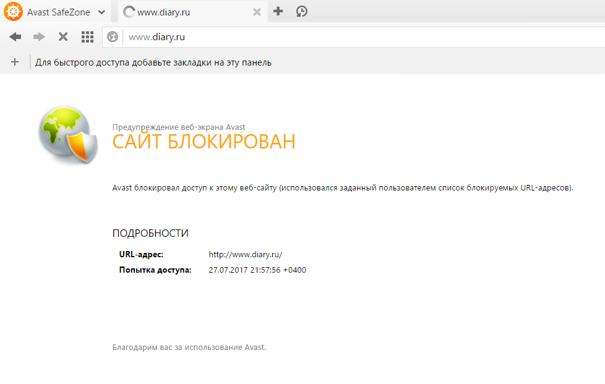605x384 pixels.
Task: Open recently closed tabs with the clock icon
Action: [x=301, y=11]
